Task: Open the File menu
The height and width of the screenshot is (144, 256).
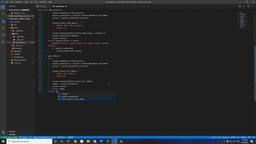Action: pyautogui.click(x=7, y=2)
